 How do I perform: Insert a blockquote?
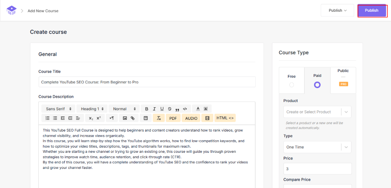[x=177, y=109]
